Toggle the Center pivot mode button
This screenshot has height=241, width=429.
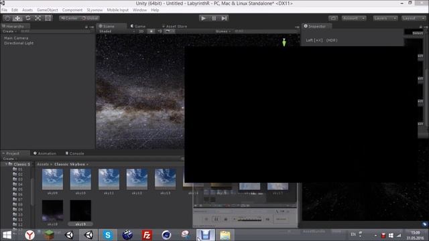(x=70, y=18)
